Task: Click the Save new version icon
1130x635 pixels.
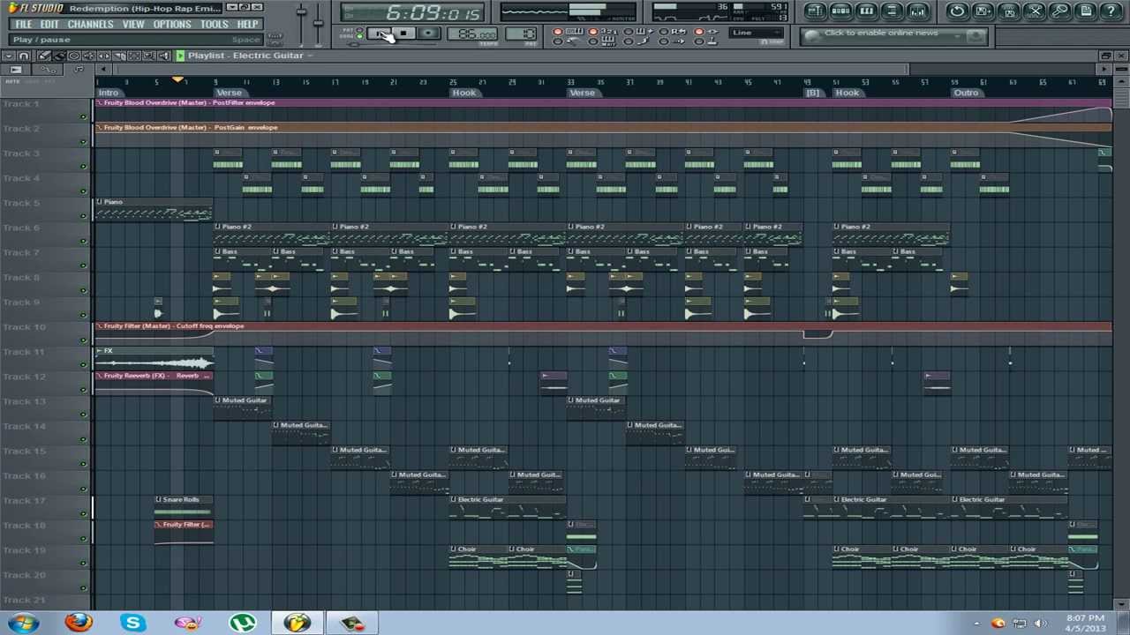Action: pos(983,11)
